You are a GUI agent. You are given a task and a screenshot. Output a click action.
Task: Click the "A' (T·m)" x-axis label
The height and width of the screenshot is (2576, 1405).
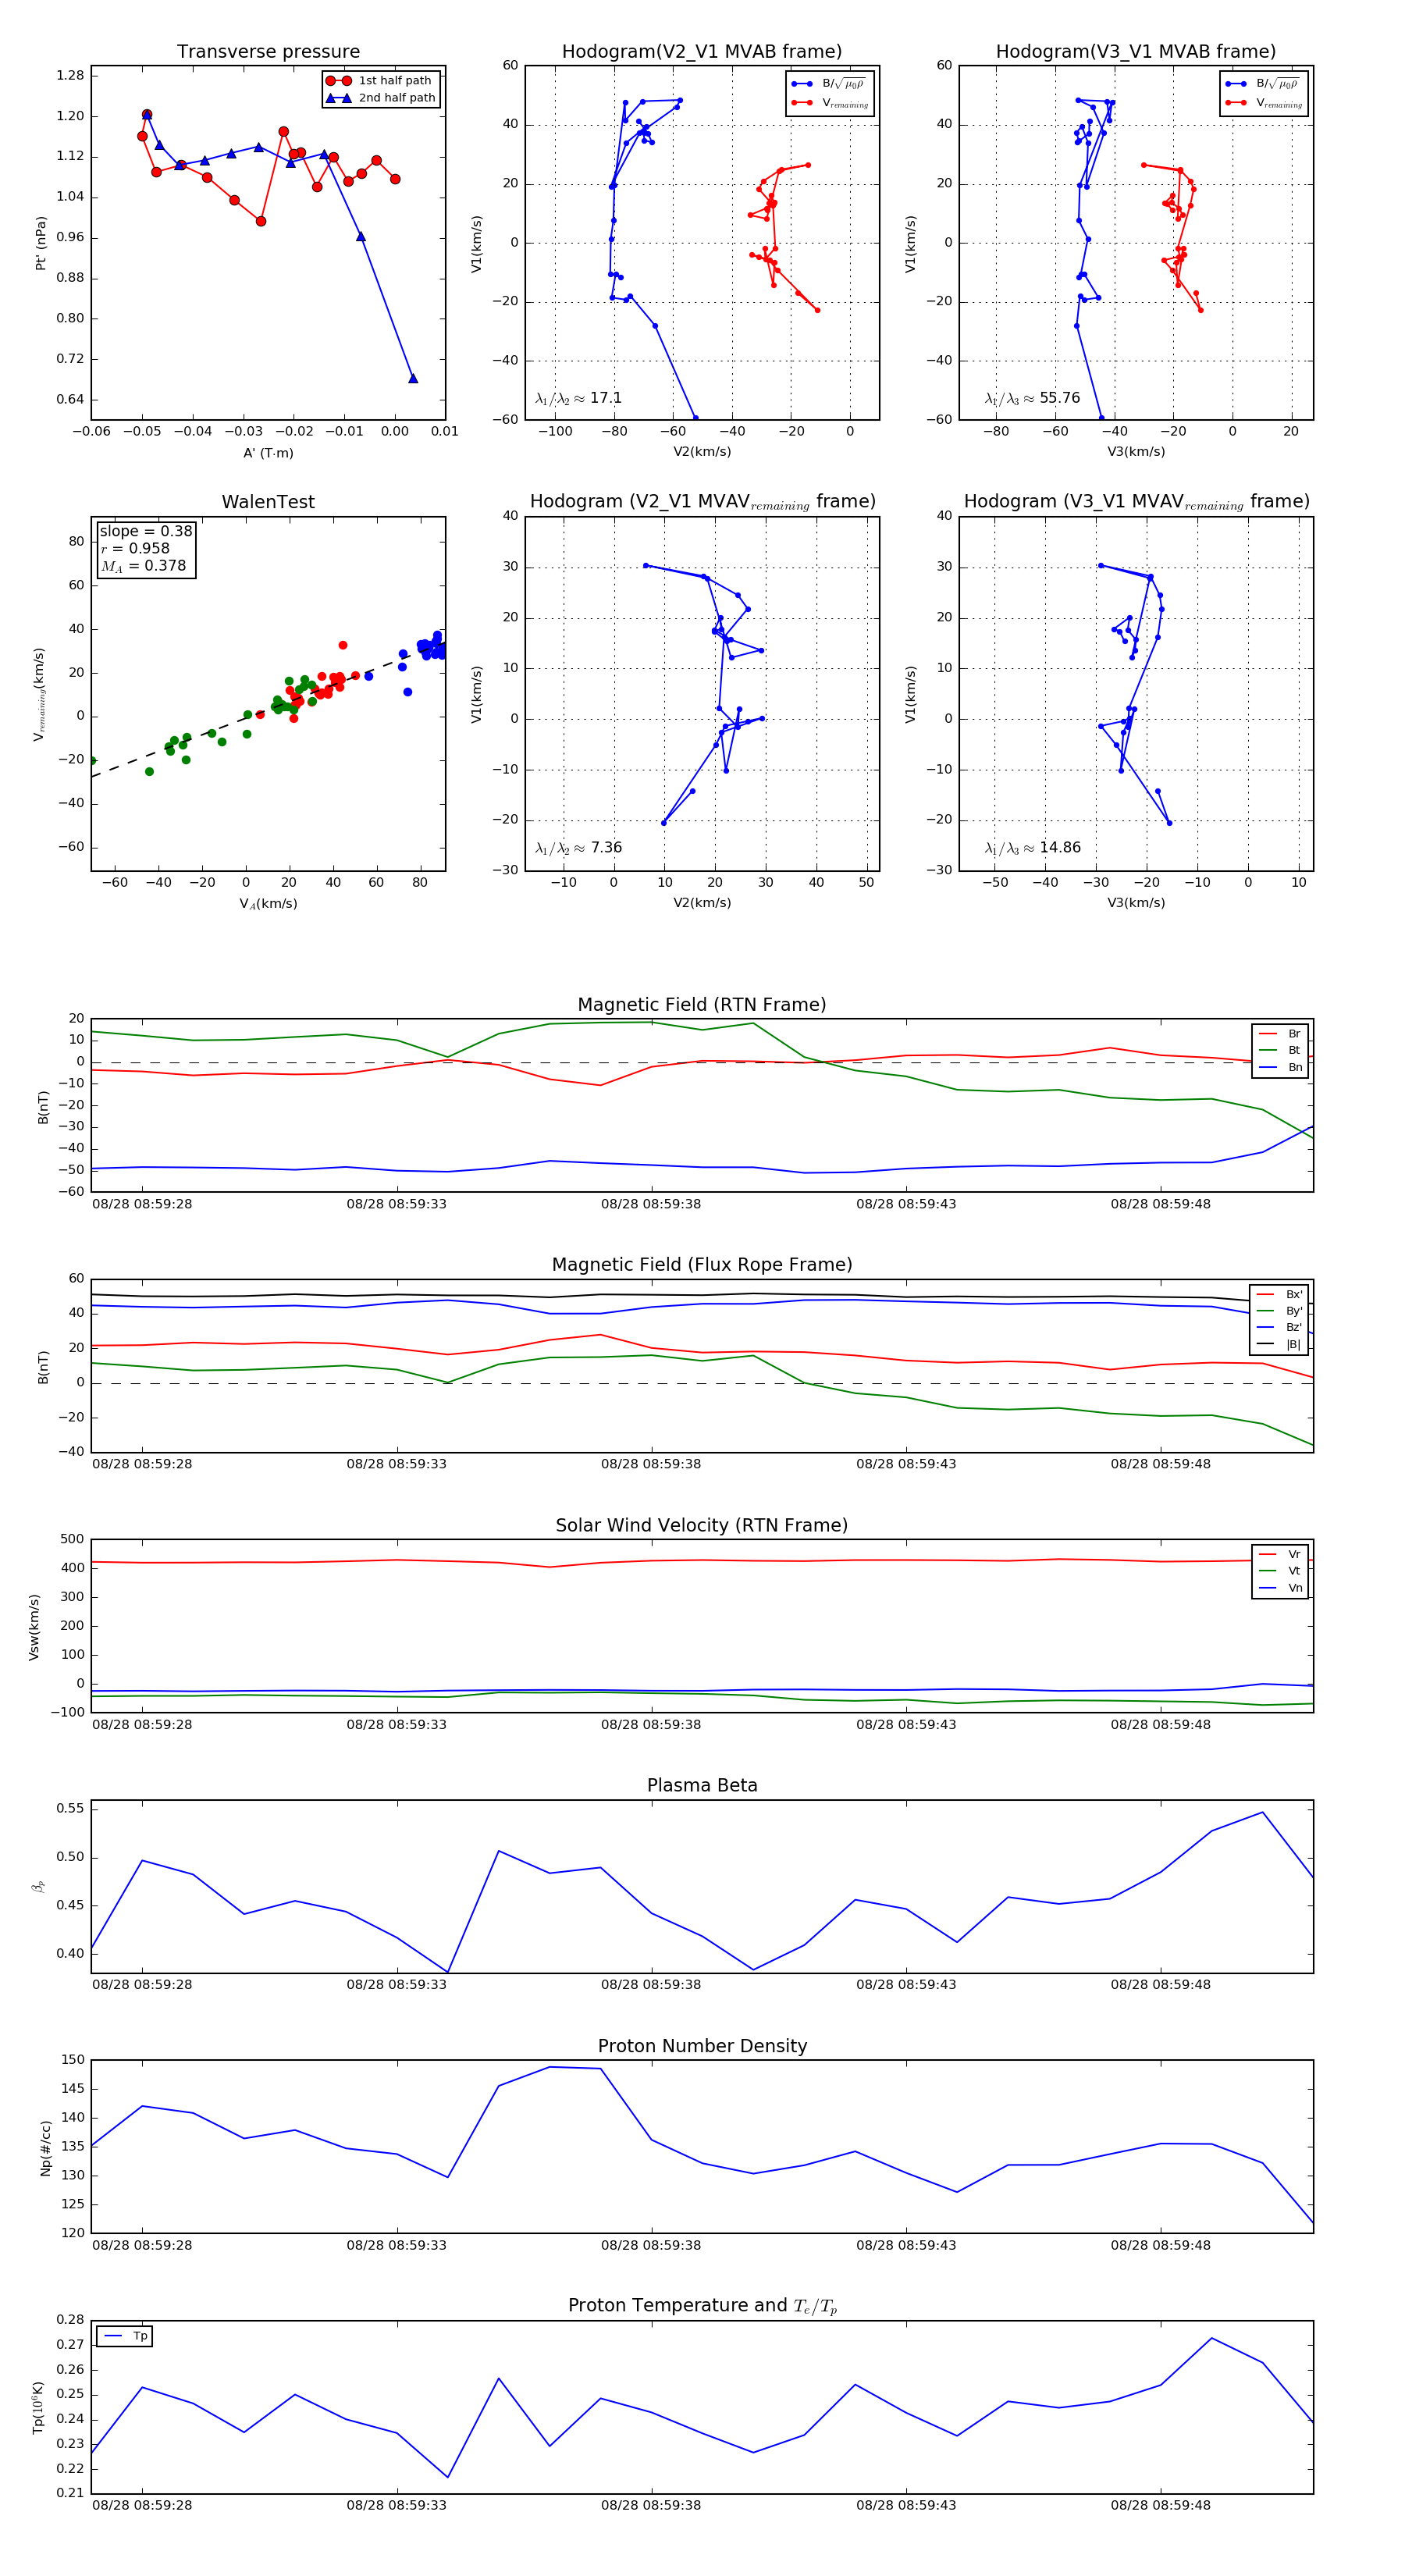click(268, 453)
